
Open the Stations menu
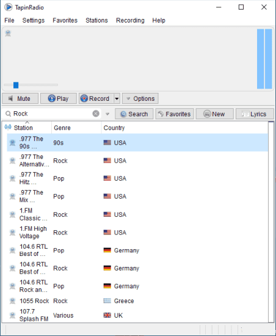pos(96,20)
